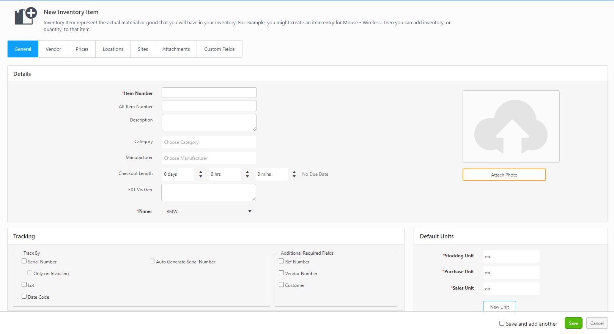The height and width of the screenshot is (334, 614).
Task: Toggle the Save and add another checkbox
Action: click(502, 323)
